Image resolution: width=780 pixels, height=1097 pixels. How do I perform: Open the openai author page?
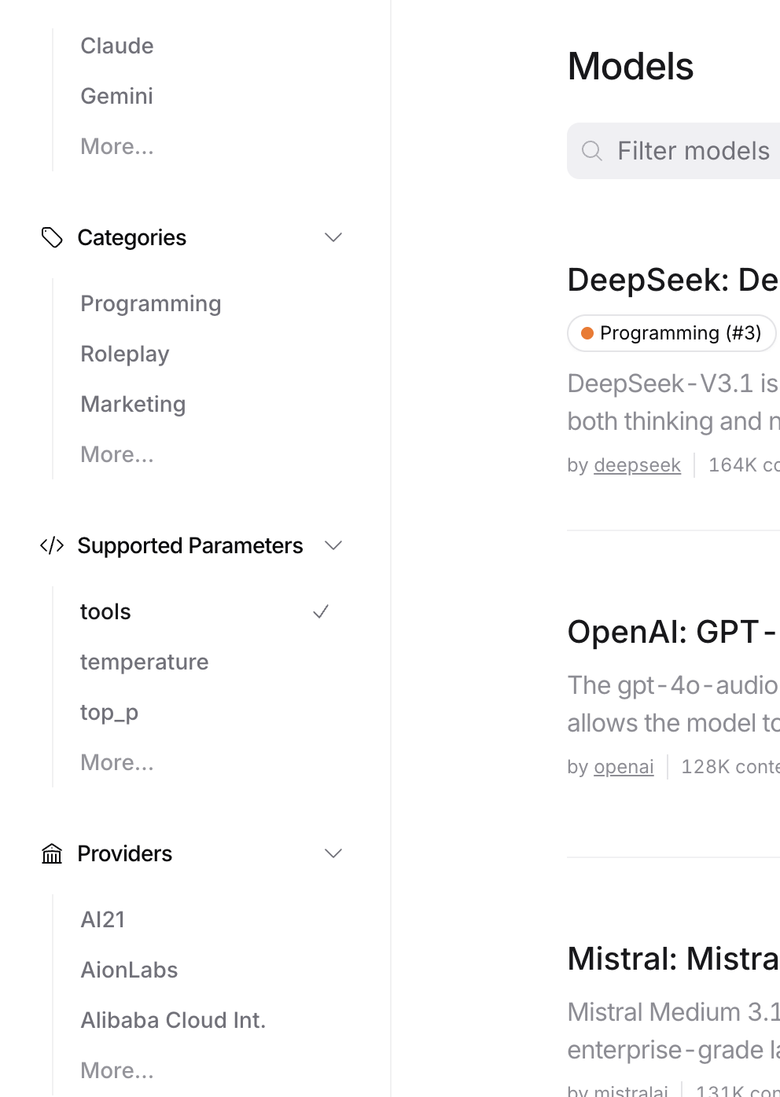click(624, 766)
